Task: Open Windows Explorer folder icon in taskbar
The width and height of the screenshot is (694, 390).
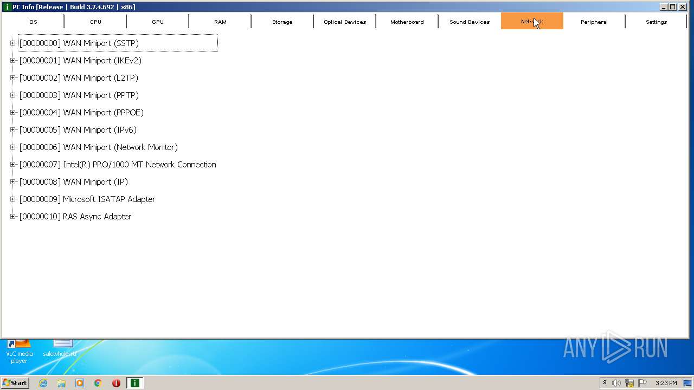Action: [x=61, y=383]
